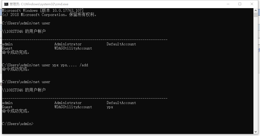Viewport: 260px width, 136px height.
Task: Click WDAGUtilityAccount in the second account list
Action: 73,107
